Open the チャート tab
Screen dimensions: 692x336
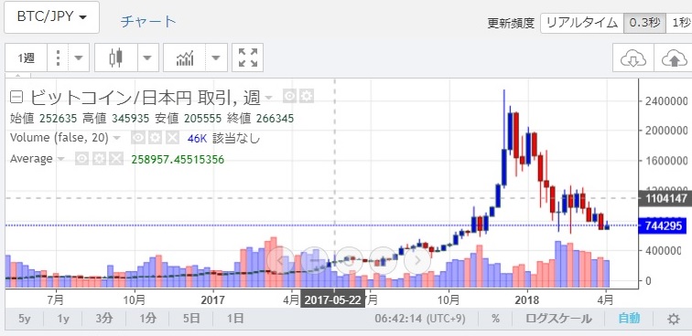point(148,21)
